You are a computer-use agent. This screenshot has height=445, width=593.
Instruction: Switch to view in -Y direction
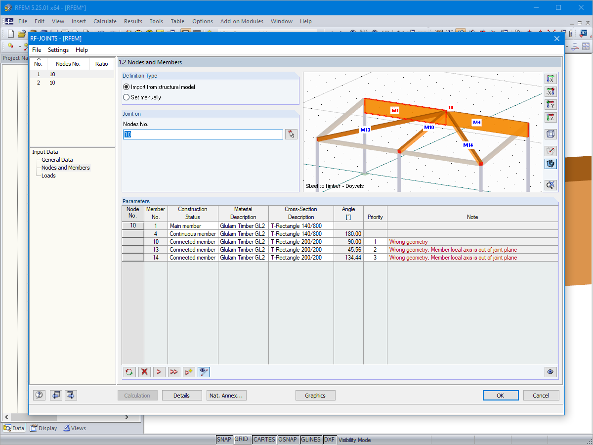tap(551, 104)
